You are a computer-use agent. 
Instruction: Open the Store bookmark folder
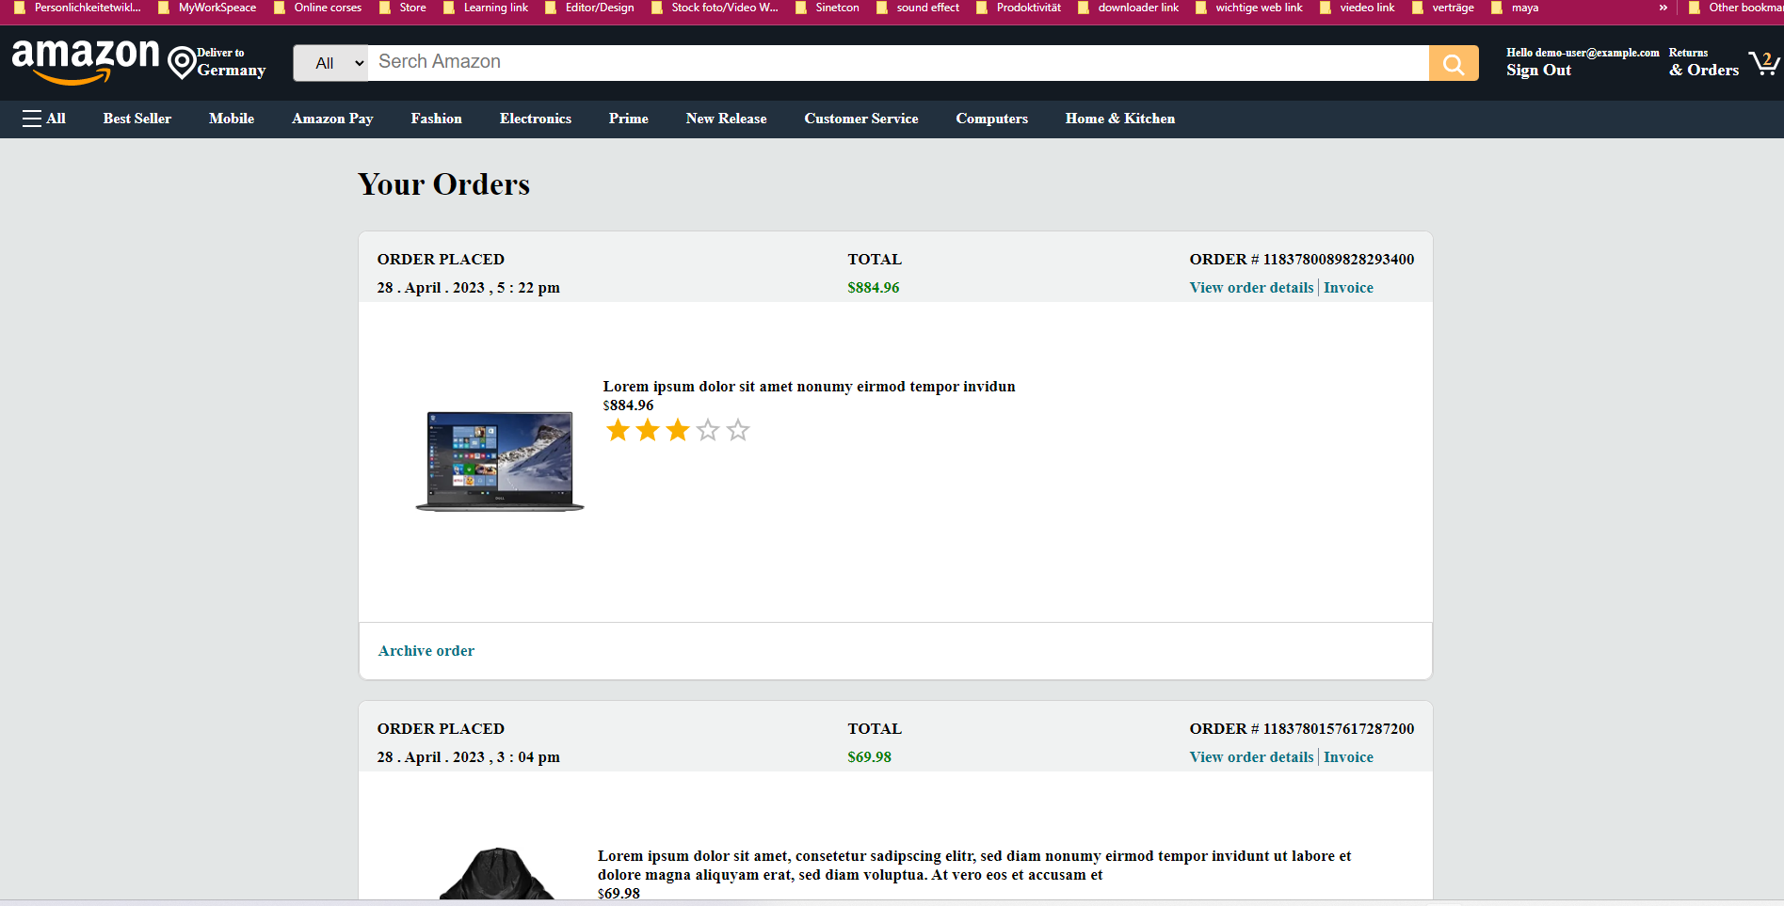pos(403,8)
